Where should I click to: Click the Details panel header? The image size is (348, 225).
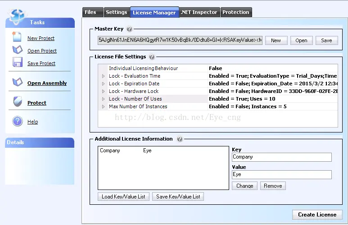pyautogui.click(x=40, y=142)
